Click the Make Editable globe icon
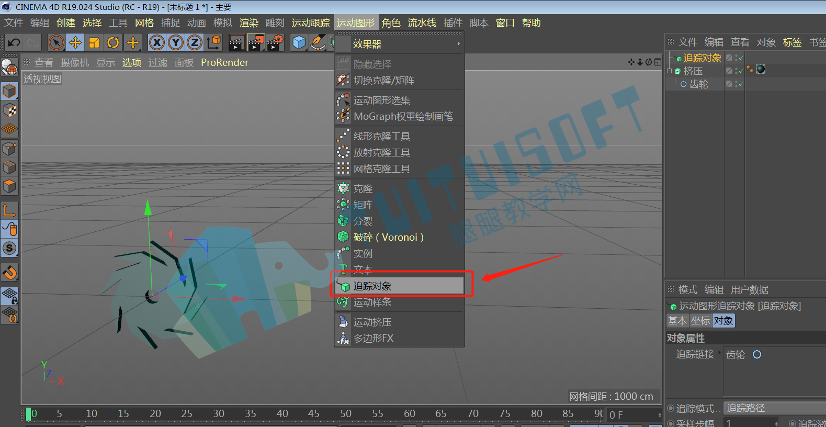 (9, 67)
